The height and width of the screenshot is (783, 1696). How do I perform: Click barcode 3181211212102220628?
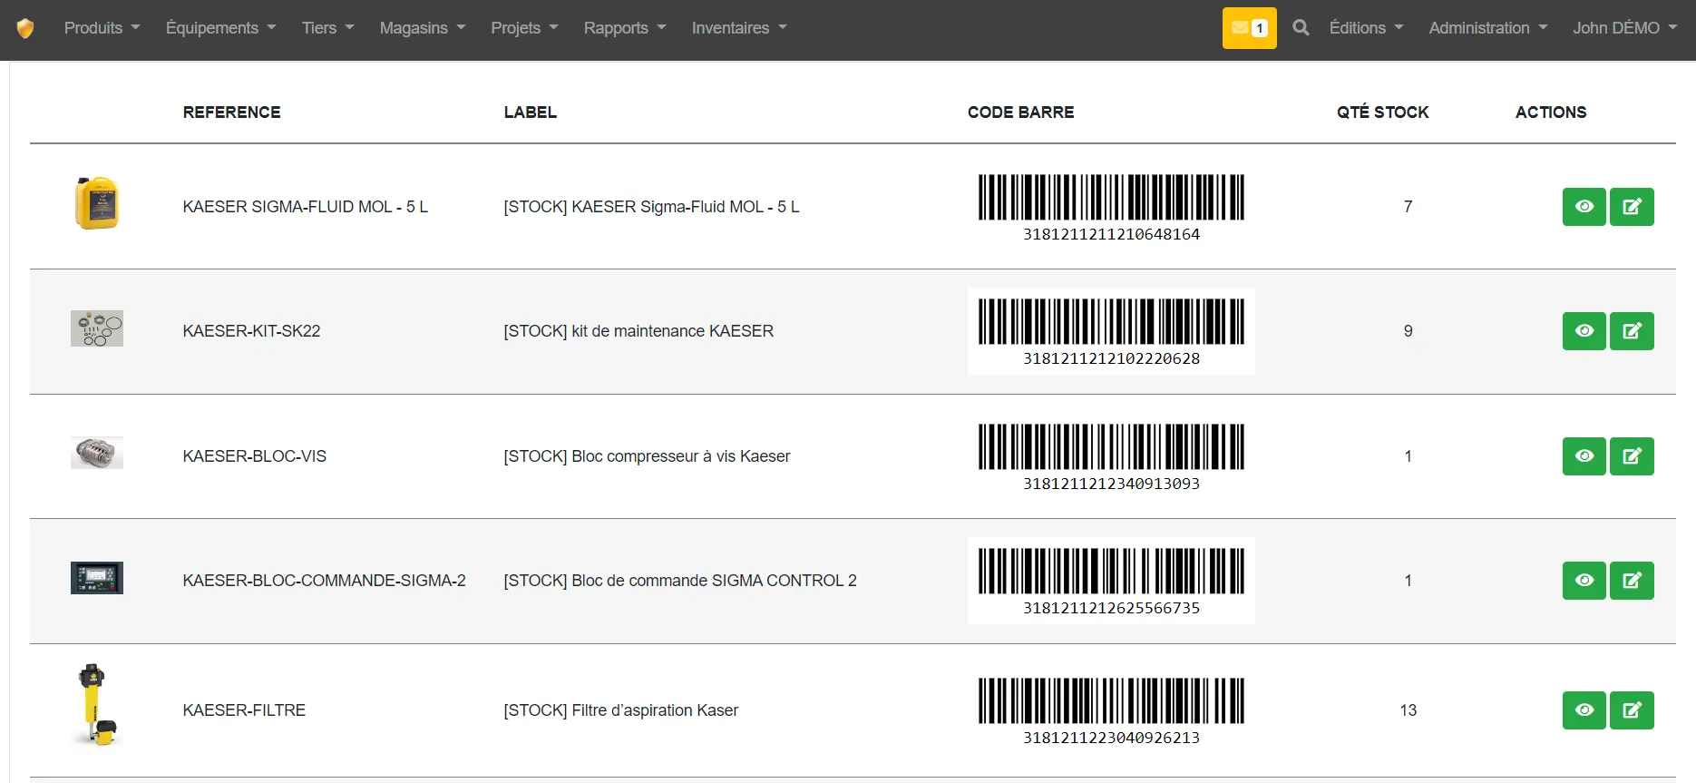(1111, 332)
